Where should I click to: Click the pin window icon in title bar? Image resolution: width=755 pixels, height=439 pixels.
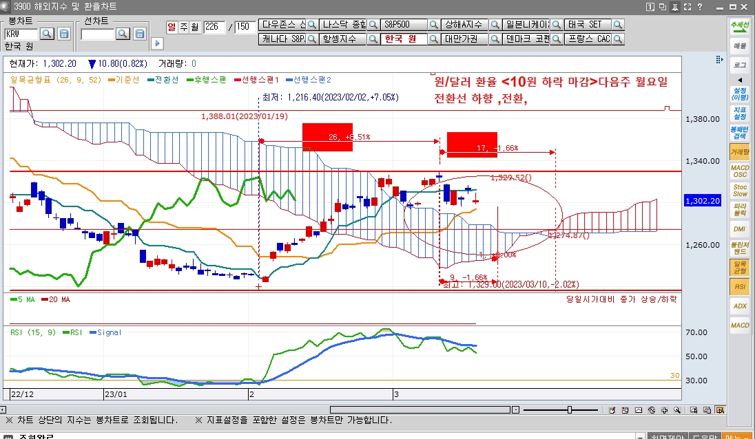675,7
